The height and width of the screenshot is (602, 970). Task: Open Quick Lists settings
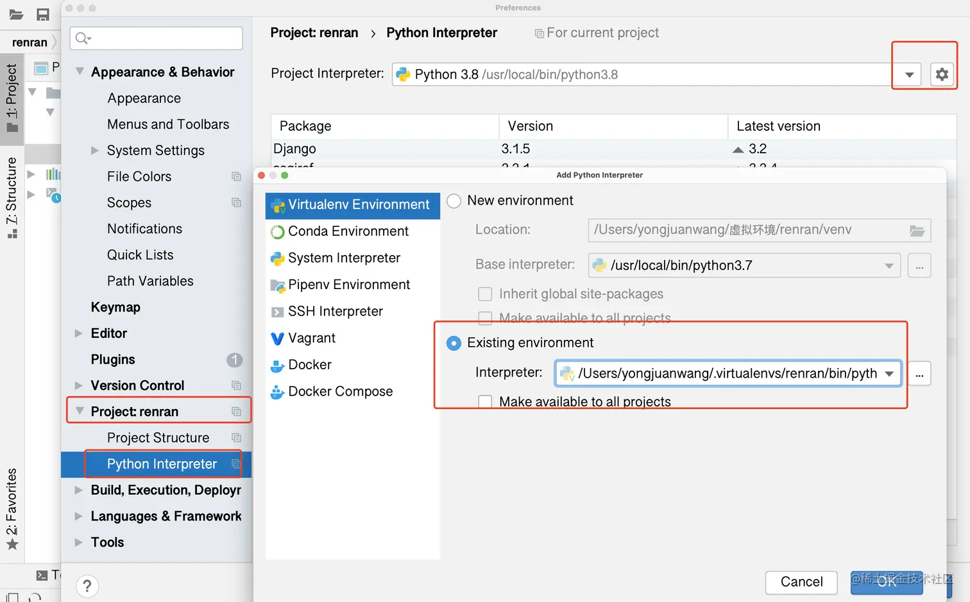point(140,255)
